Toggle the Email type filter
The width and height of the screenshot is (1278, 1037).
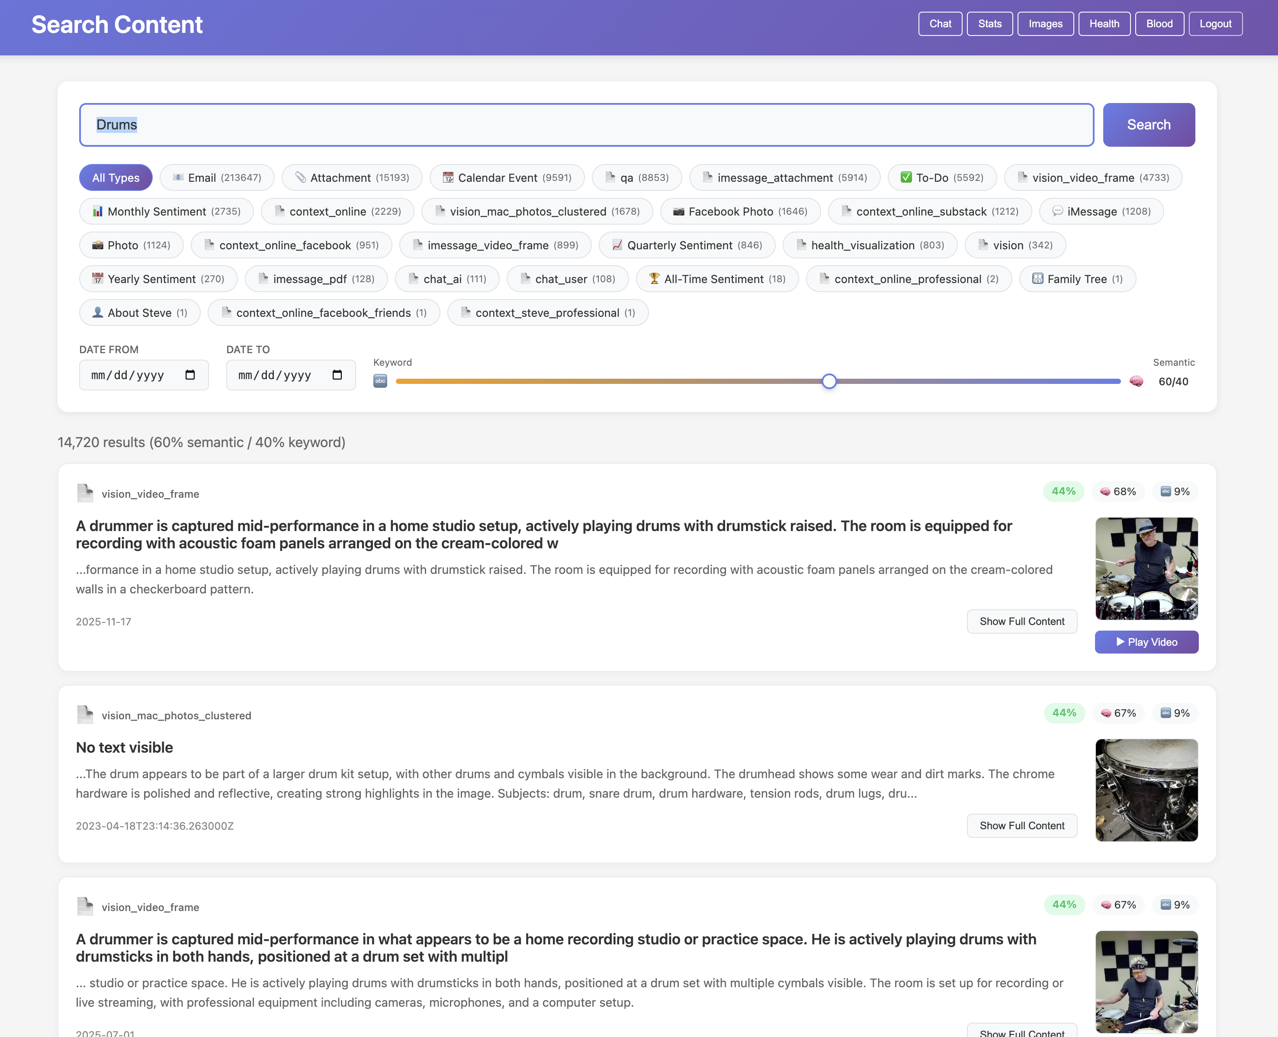click(x=217, y=178)
